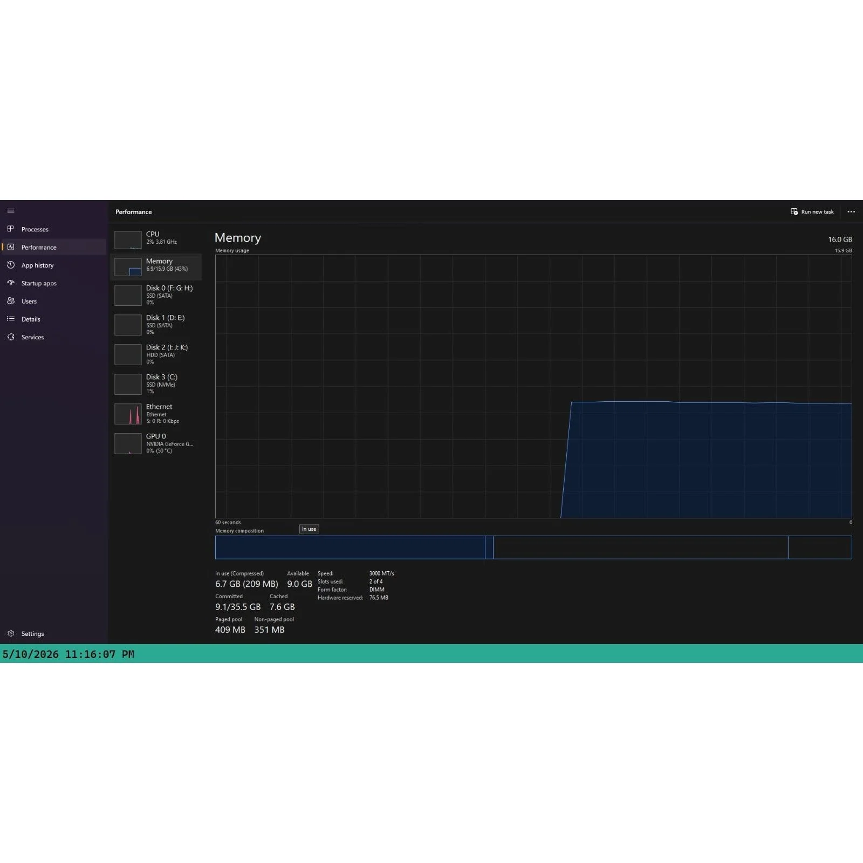
Task: Select the Performance tab in sidebar
Action: (54, 247)
